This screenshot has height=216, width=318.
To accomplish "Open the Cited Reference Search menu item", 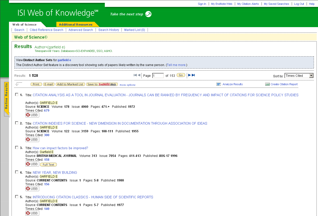I will 46,30.
